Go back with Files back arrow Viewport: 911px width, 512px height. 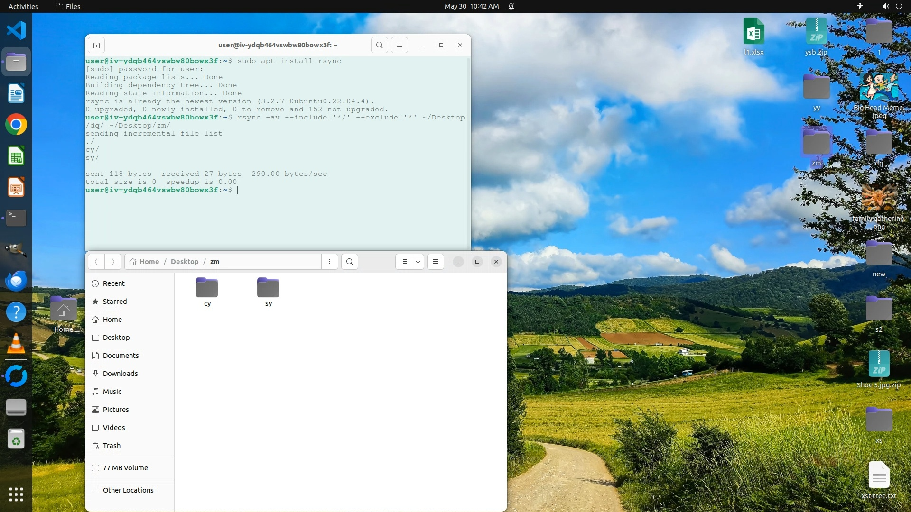[96, 262]
